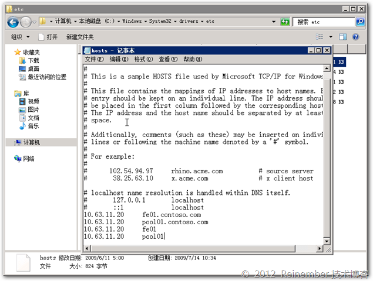
Task: Open the Notepad 编辑(E) menu
Action: point(119,59)
